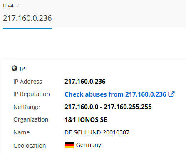The width and height of the screenshot is (186, 154).
Task: Click the Organization field label
Action: [31, 119]
